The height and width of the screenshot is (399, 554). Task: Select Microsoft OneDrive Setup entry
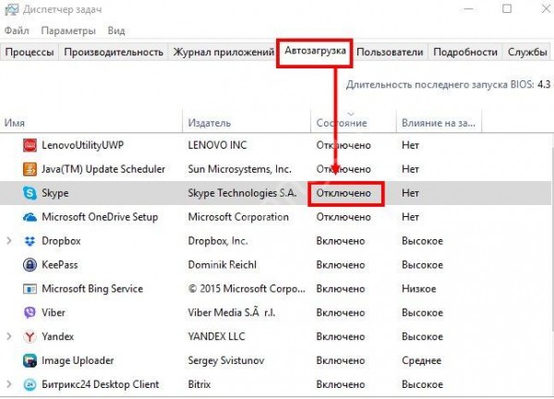pyautogui.click(x=100, y=217)
